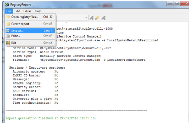The height and width of the screenshot is (125, 191).
Task: Open the Help menu
Action: tap(38, 11)
